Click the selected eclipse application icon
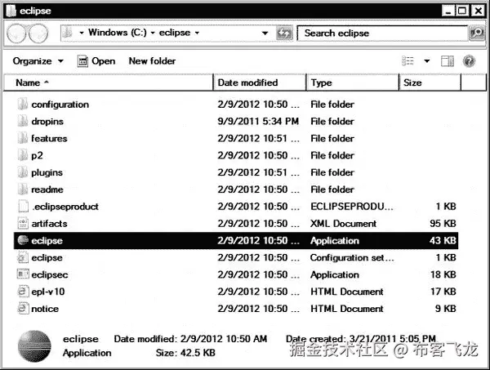Screen dimensions: 490x370 coord(23,240)
